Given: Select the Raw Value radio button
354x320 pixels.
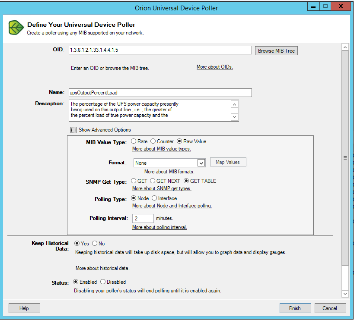Looking at the screenshot, I should tap(179, 141).
